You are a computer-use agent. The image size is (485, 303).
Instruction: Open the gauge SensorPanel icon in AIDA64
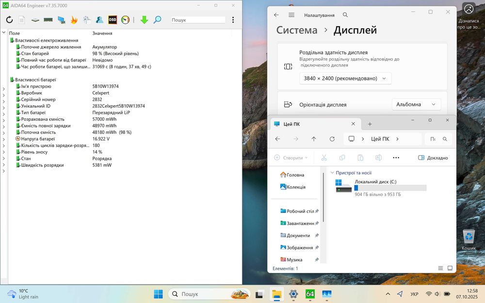pyautogui.click(x=125, y=20)
